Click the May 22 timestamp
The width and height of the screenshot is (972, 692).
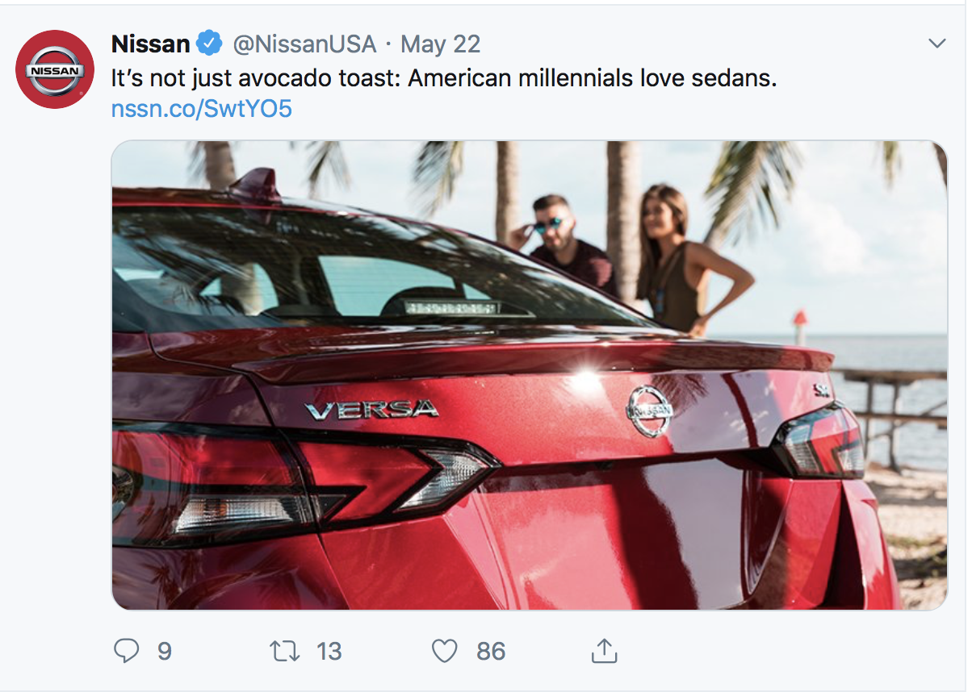click(x=439, y=44)
